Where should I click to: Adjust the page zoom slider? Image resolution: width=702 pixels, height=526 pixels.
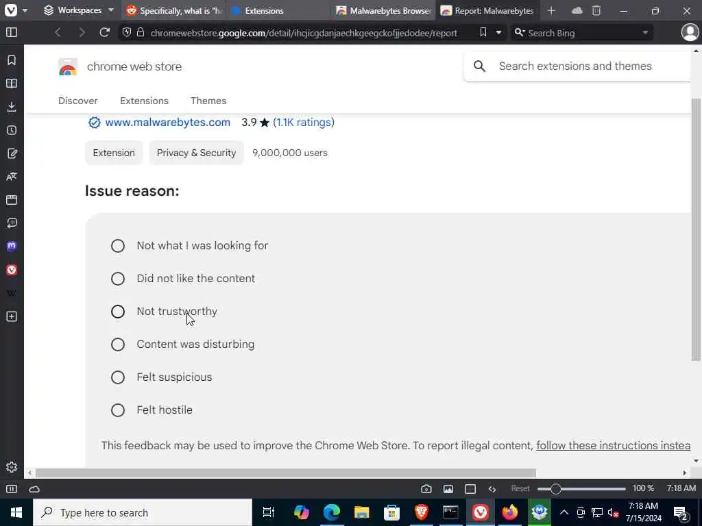click(581, 489)
